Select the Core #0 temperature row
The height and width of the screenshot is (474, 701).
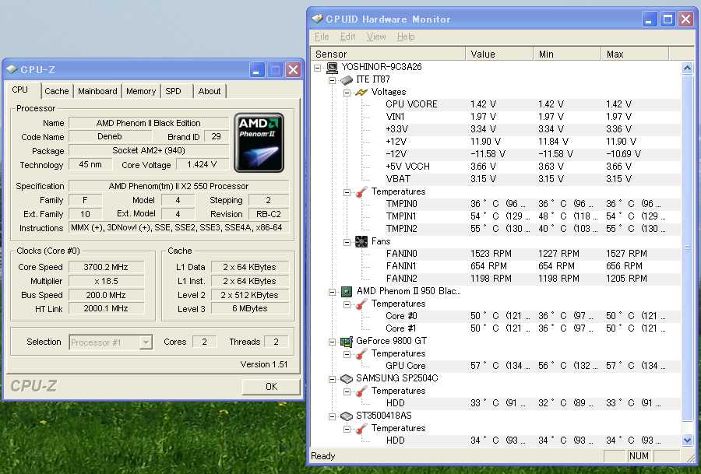click(532, 316)
